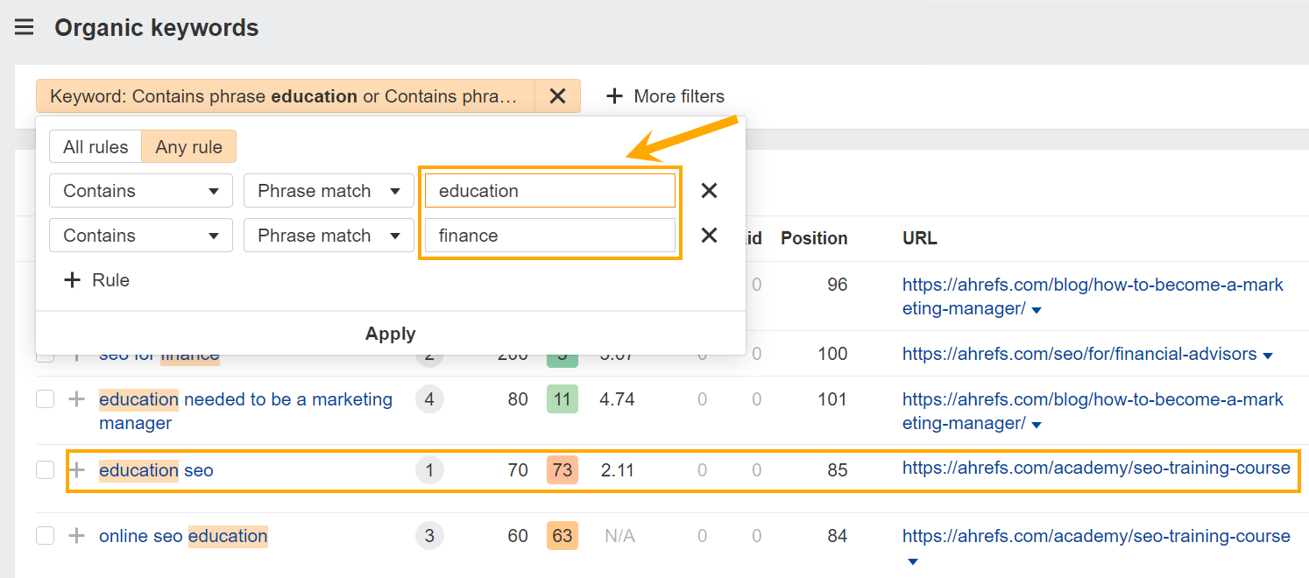The height and width of the screenshot is (578, 1309).
Task: Expand the URL caret next to the seo-training-course link
Action: pyautogui.click(x=912, y=561)
